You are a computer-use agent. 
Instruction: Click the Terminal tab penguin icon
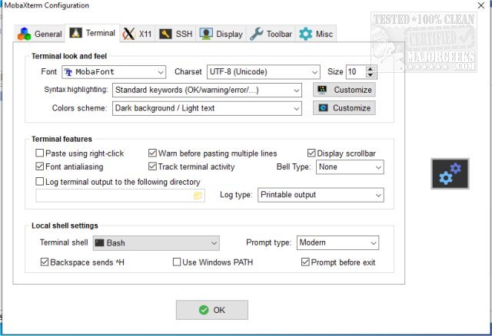pyautogui.click(x=75, y=32)
